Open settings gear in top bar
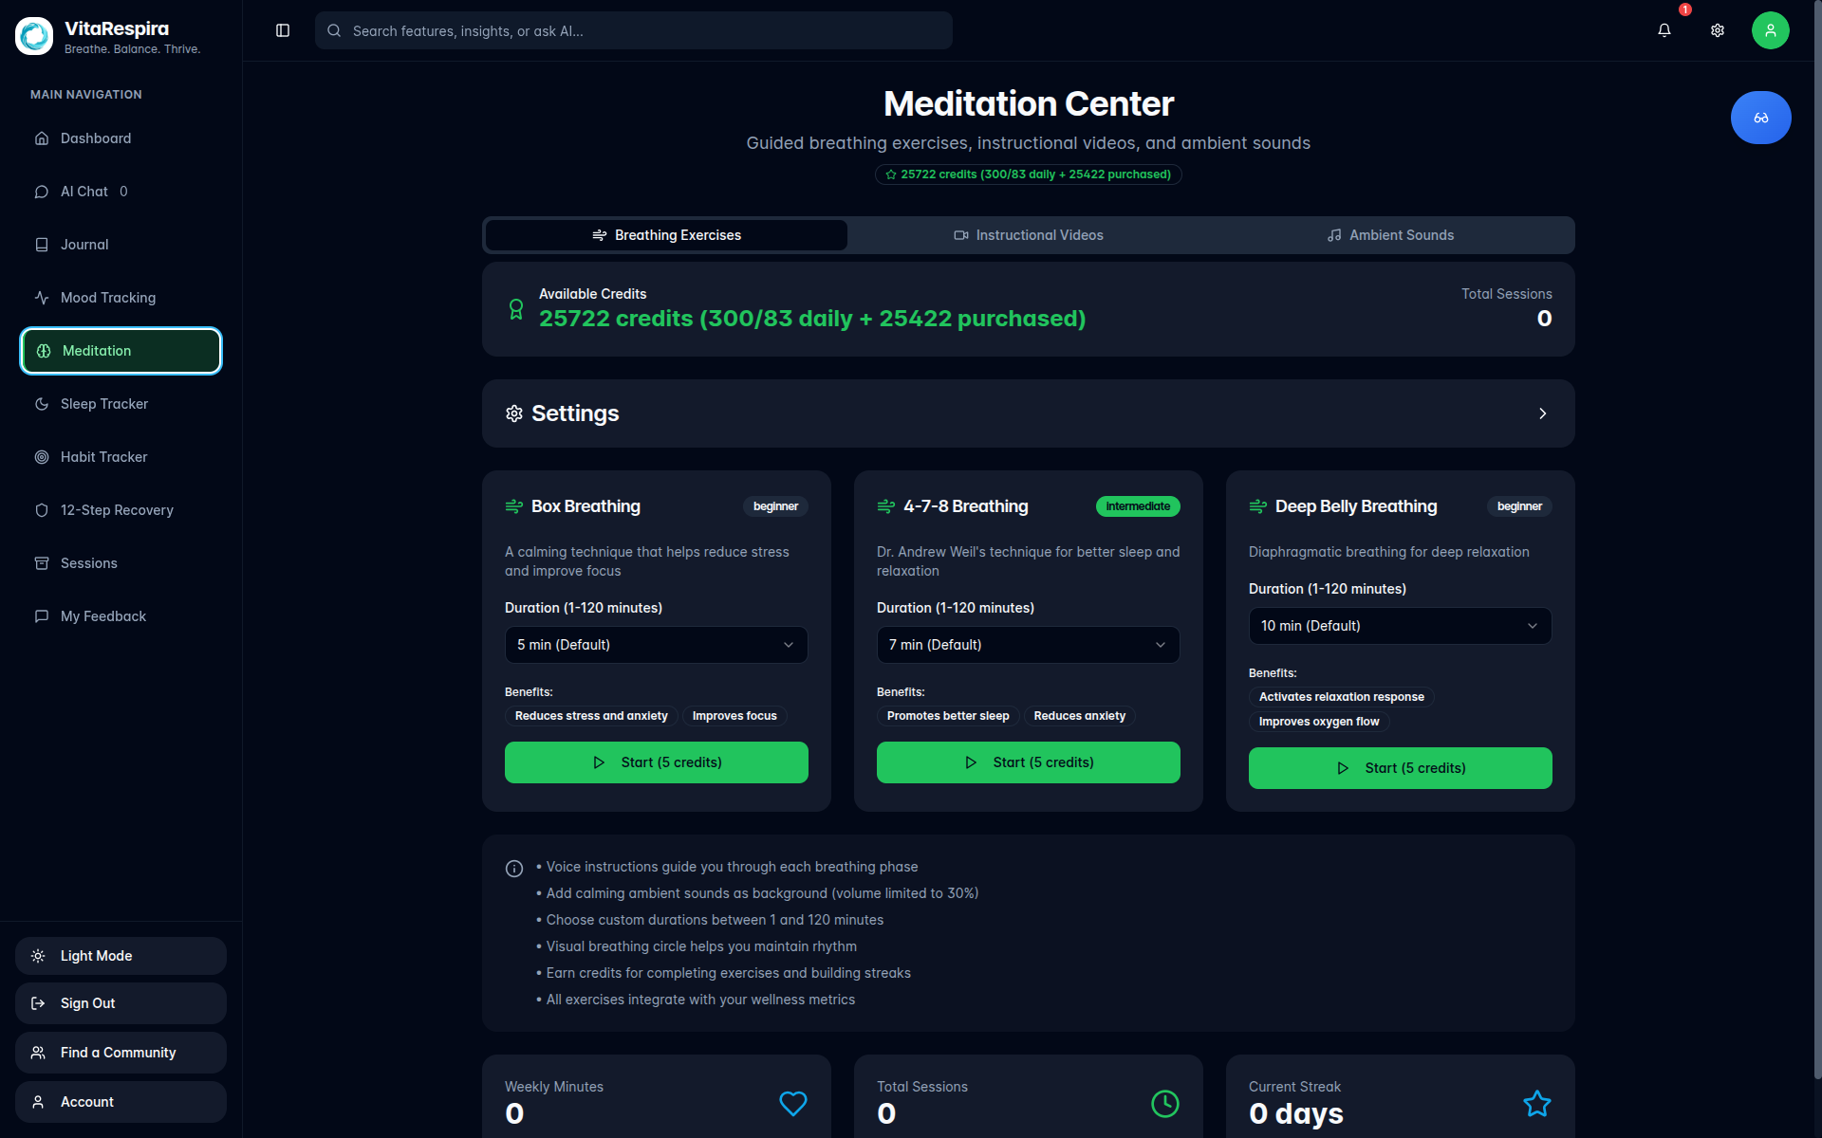Image resolution: width=1822 pixels, height=1138 pixels. point(1717,30)
